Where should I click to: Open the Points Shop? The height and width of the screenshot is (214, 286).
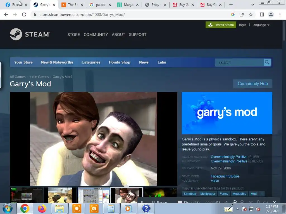(120, 62)
